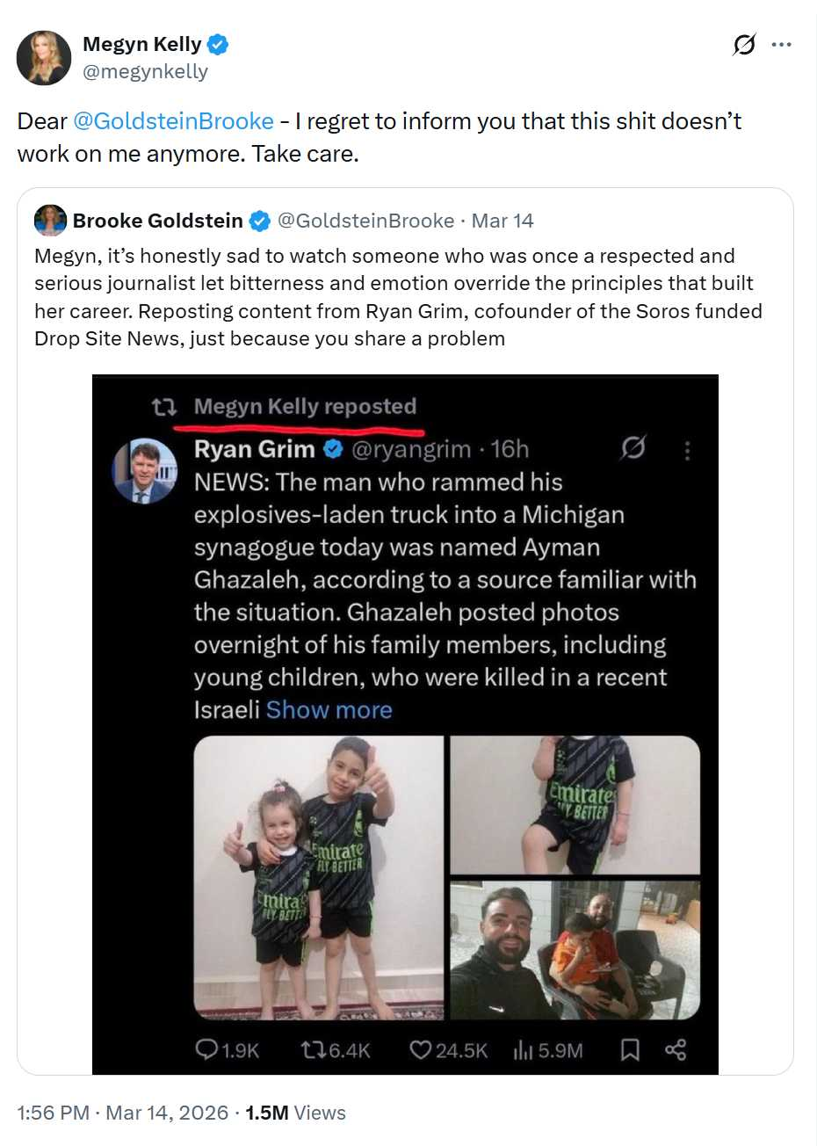Image resolution: width=817 pixels, height=1146 pixels.
Task: Click the share icon in the screenshot
Action: (x=676, y=1049)
